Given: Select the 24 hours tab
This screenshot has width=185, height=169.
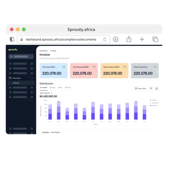Looking at the screenshot, I should 68,88.
